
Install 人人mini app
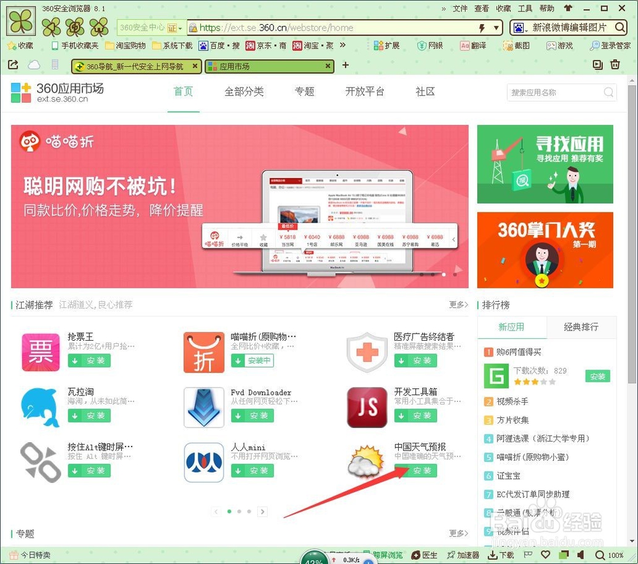(252, 470)
